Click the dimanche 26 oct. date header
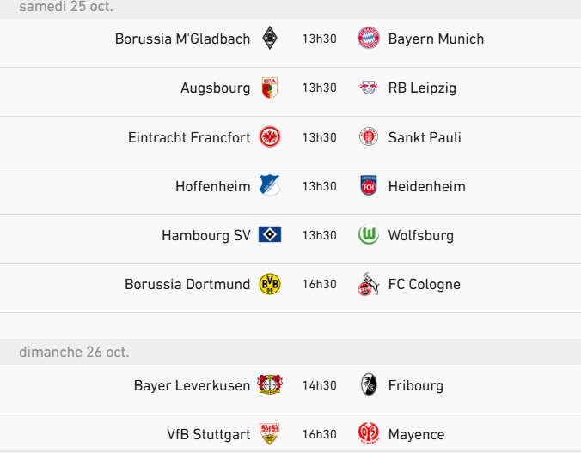Screen dimensions: 581x453 tap(74, 352)
